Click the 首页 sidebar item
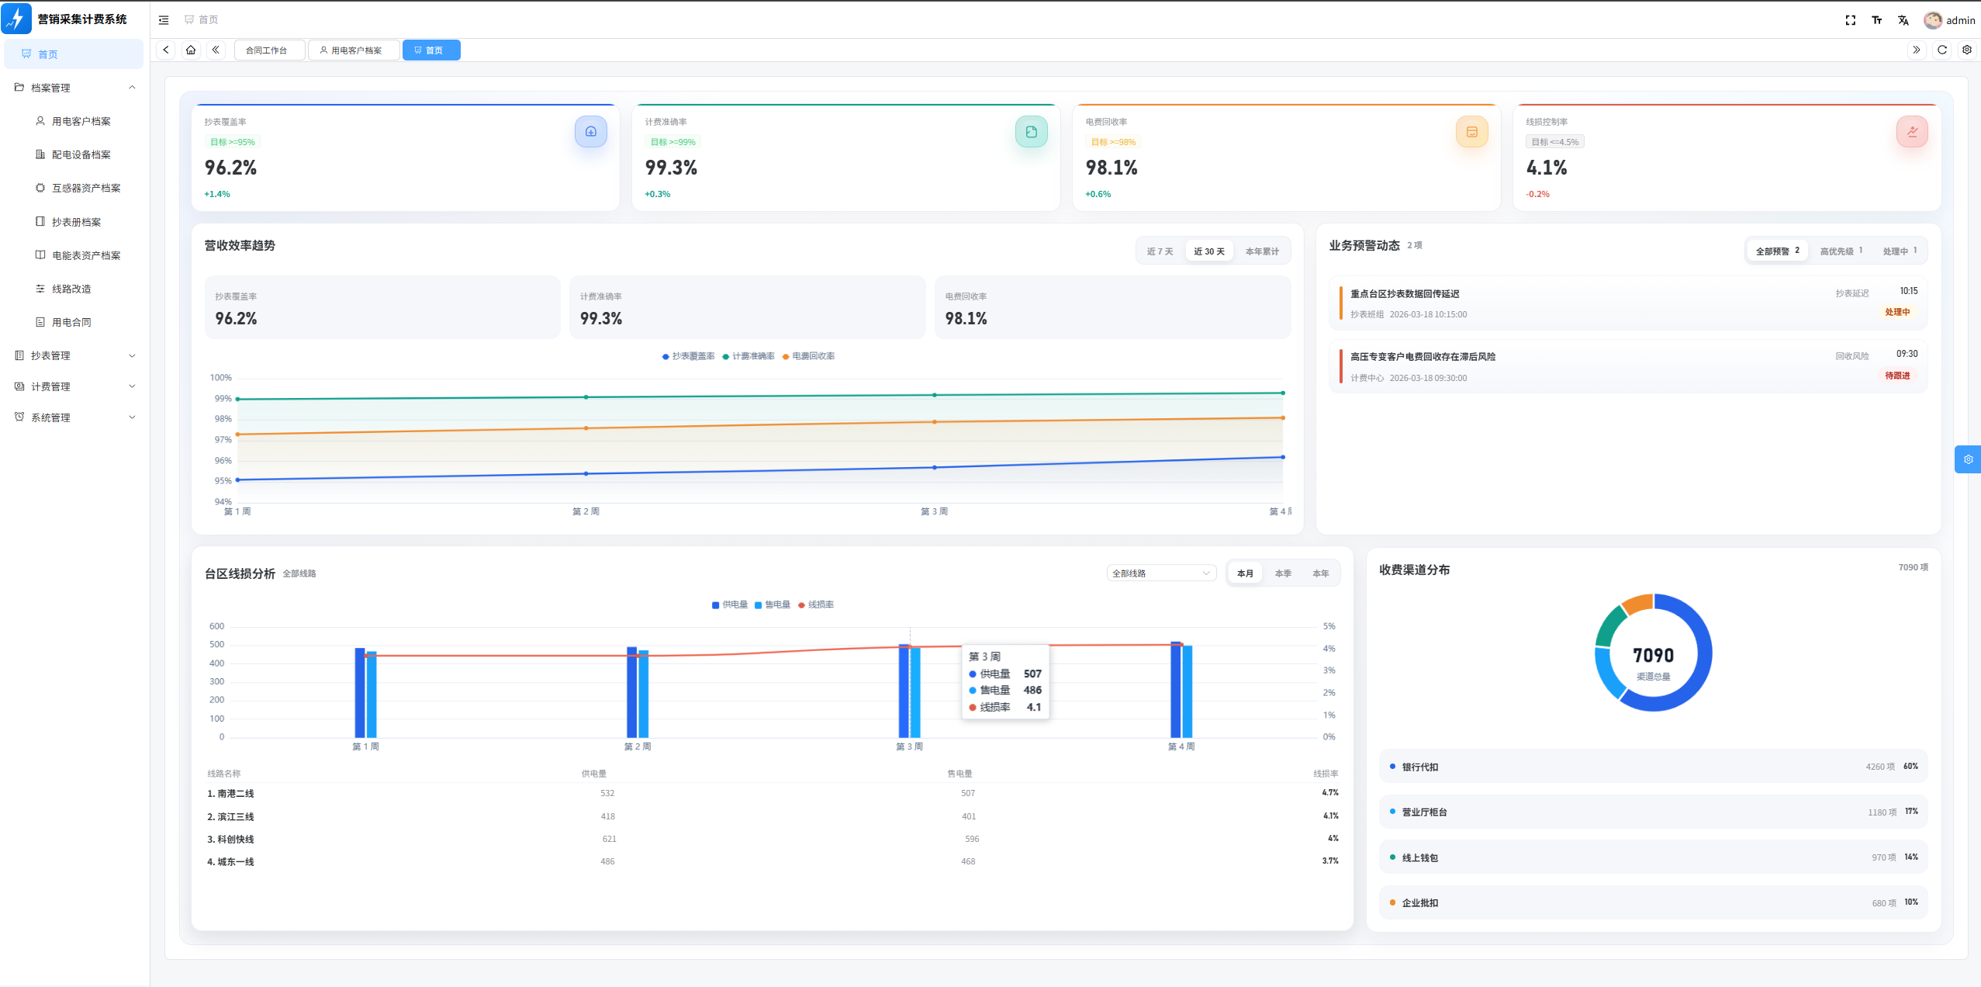This screenshot has height=987, width=1981. 74,54
